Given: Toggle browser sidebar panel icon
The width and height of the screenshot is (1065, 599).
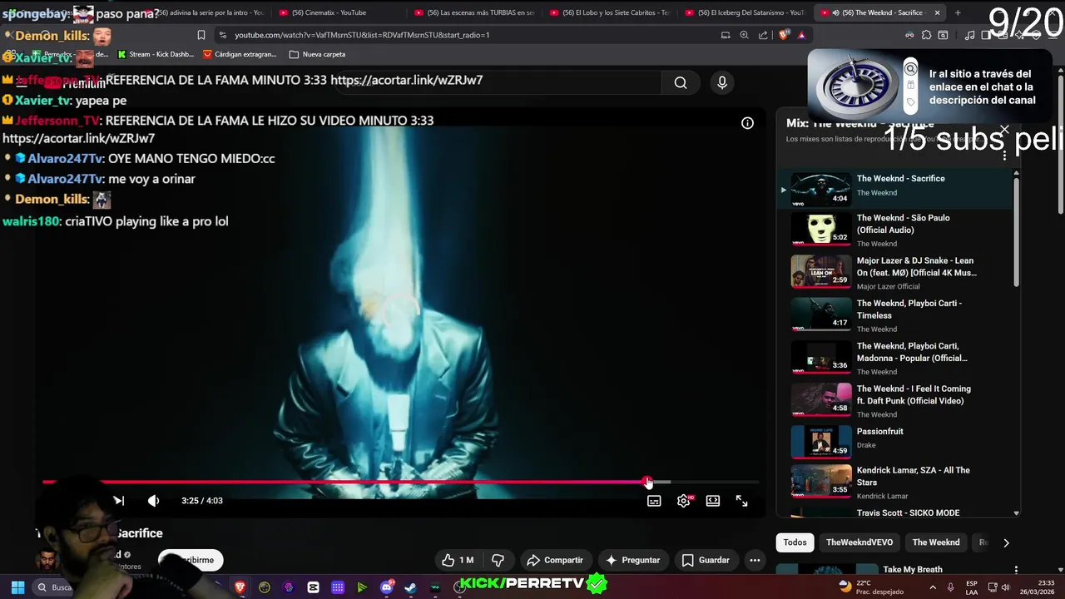Looking at the screenshot, I should tap(987, 35).
